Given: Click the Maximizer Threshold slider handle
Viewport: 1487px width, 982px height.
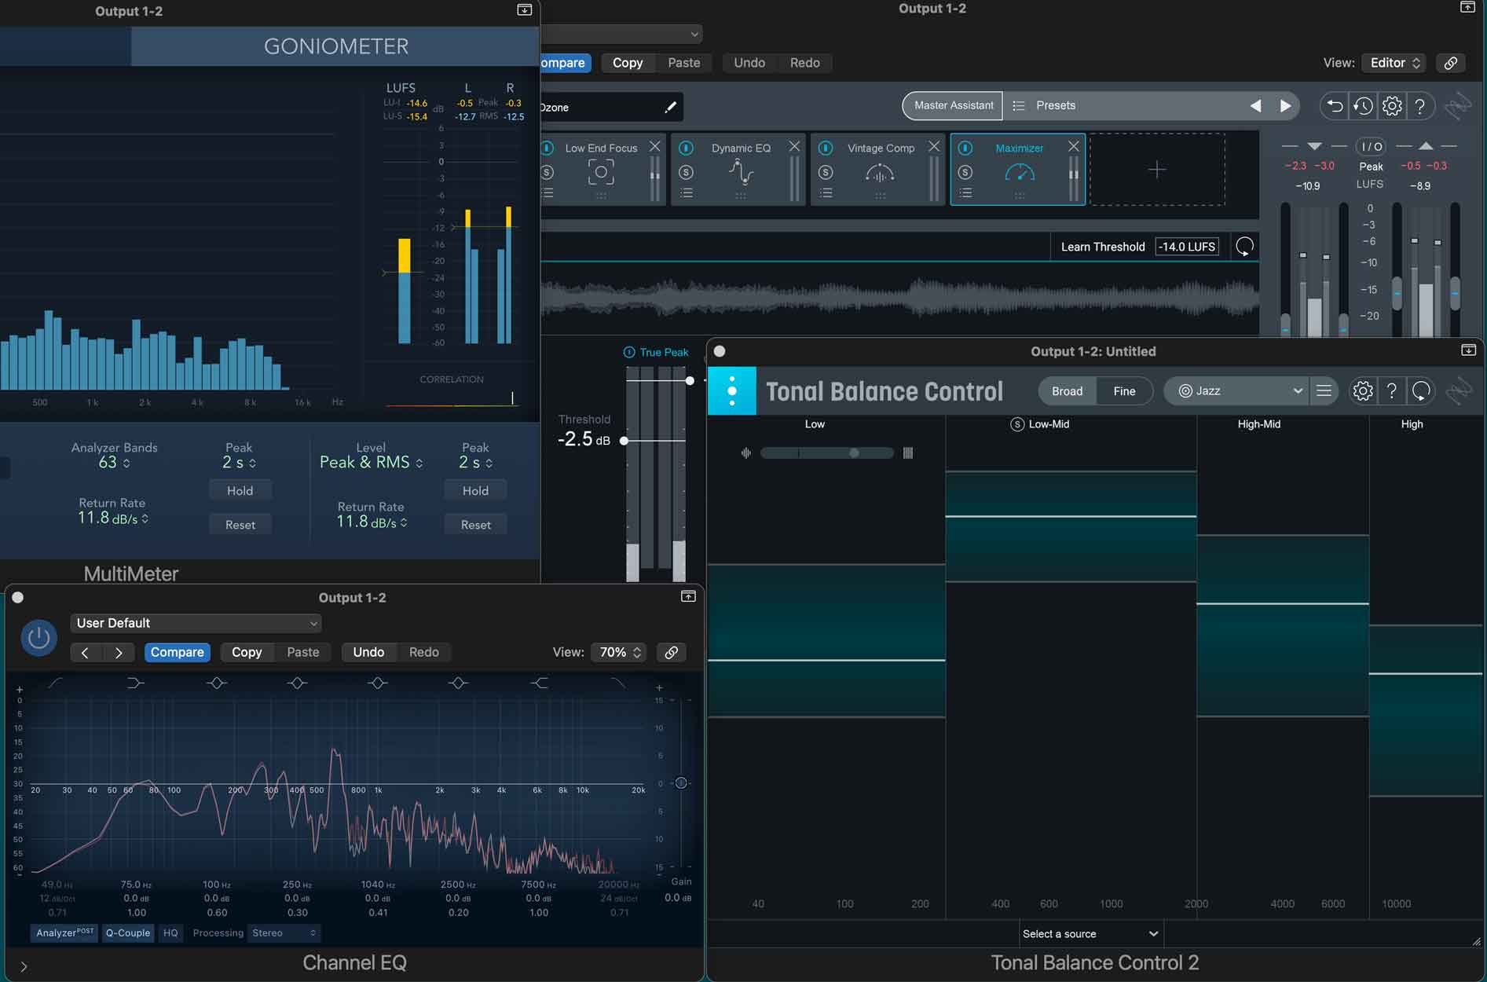Looking at the screenshot, I should [624, 441].
